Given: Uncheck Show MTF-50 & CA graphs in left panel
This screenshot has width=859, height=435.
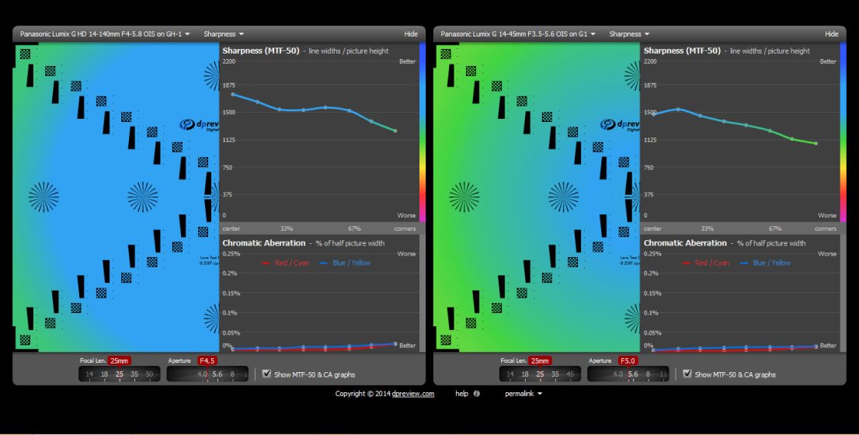Looking at the screenshot, I should coord(267,374).
